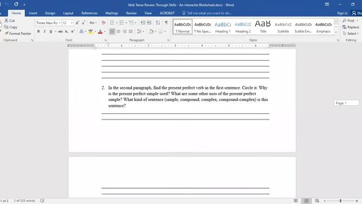Click the Copy command
The height and width of the screenshot is (204, 362).
(x=11, y=27)
